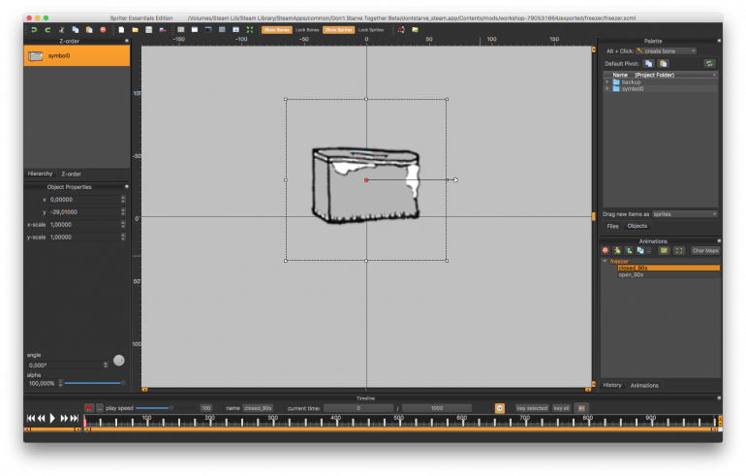
Task: Click the red magnet snapping icon
Action: [x=401, y=29]
